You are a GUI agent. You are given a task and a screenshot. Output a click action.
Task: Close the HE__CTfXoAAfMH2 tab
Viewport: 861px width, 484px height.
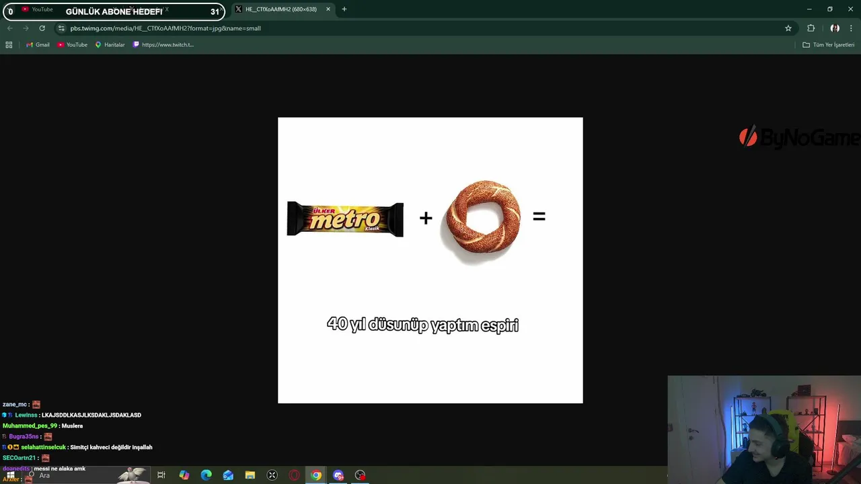328,9
